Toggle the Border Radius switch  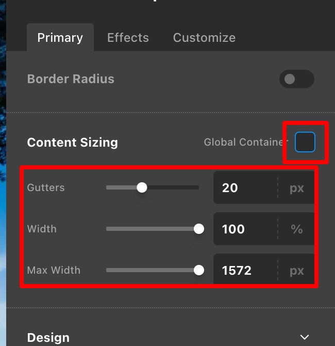(x=296, y=79)
